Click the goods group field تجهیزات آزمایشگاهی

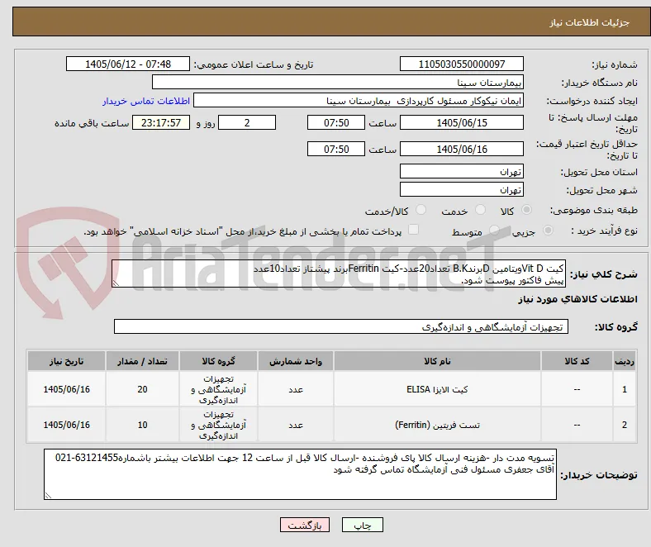coord(341,326)
